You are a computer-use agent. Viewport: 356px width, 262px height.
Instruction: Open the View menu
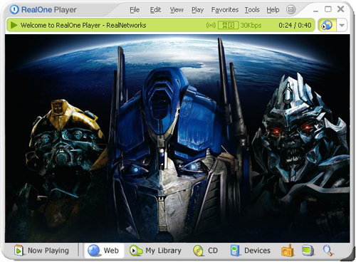click(177, 10)
